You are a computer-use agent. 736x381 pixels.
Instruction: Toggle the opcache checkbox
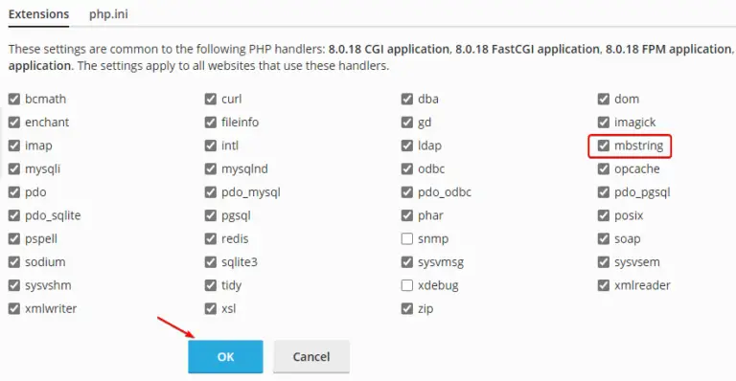(603, 168)
